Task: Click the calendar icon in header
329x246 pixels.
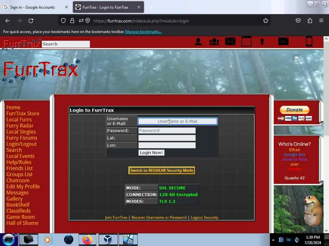Action: coord(246,41)
